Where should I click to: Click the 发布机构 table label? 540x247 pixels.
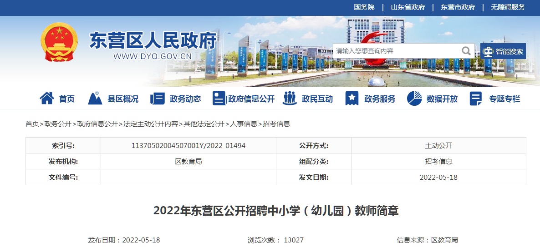coord(63,162)
